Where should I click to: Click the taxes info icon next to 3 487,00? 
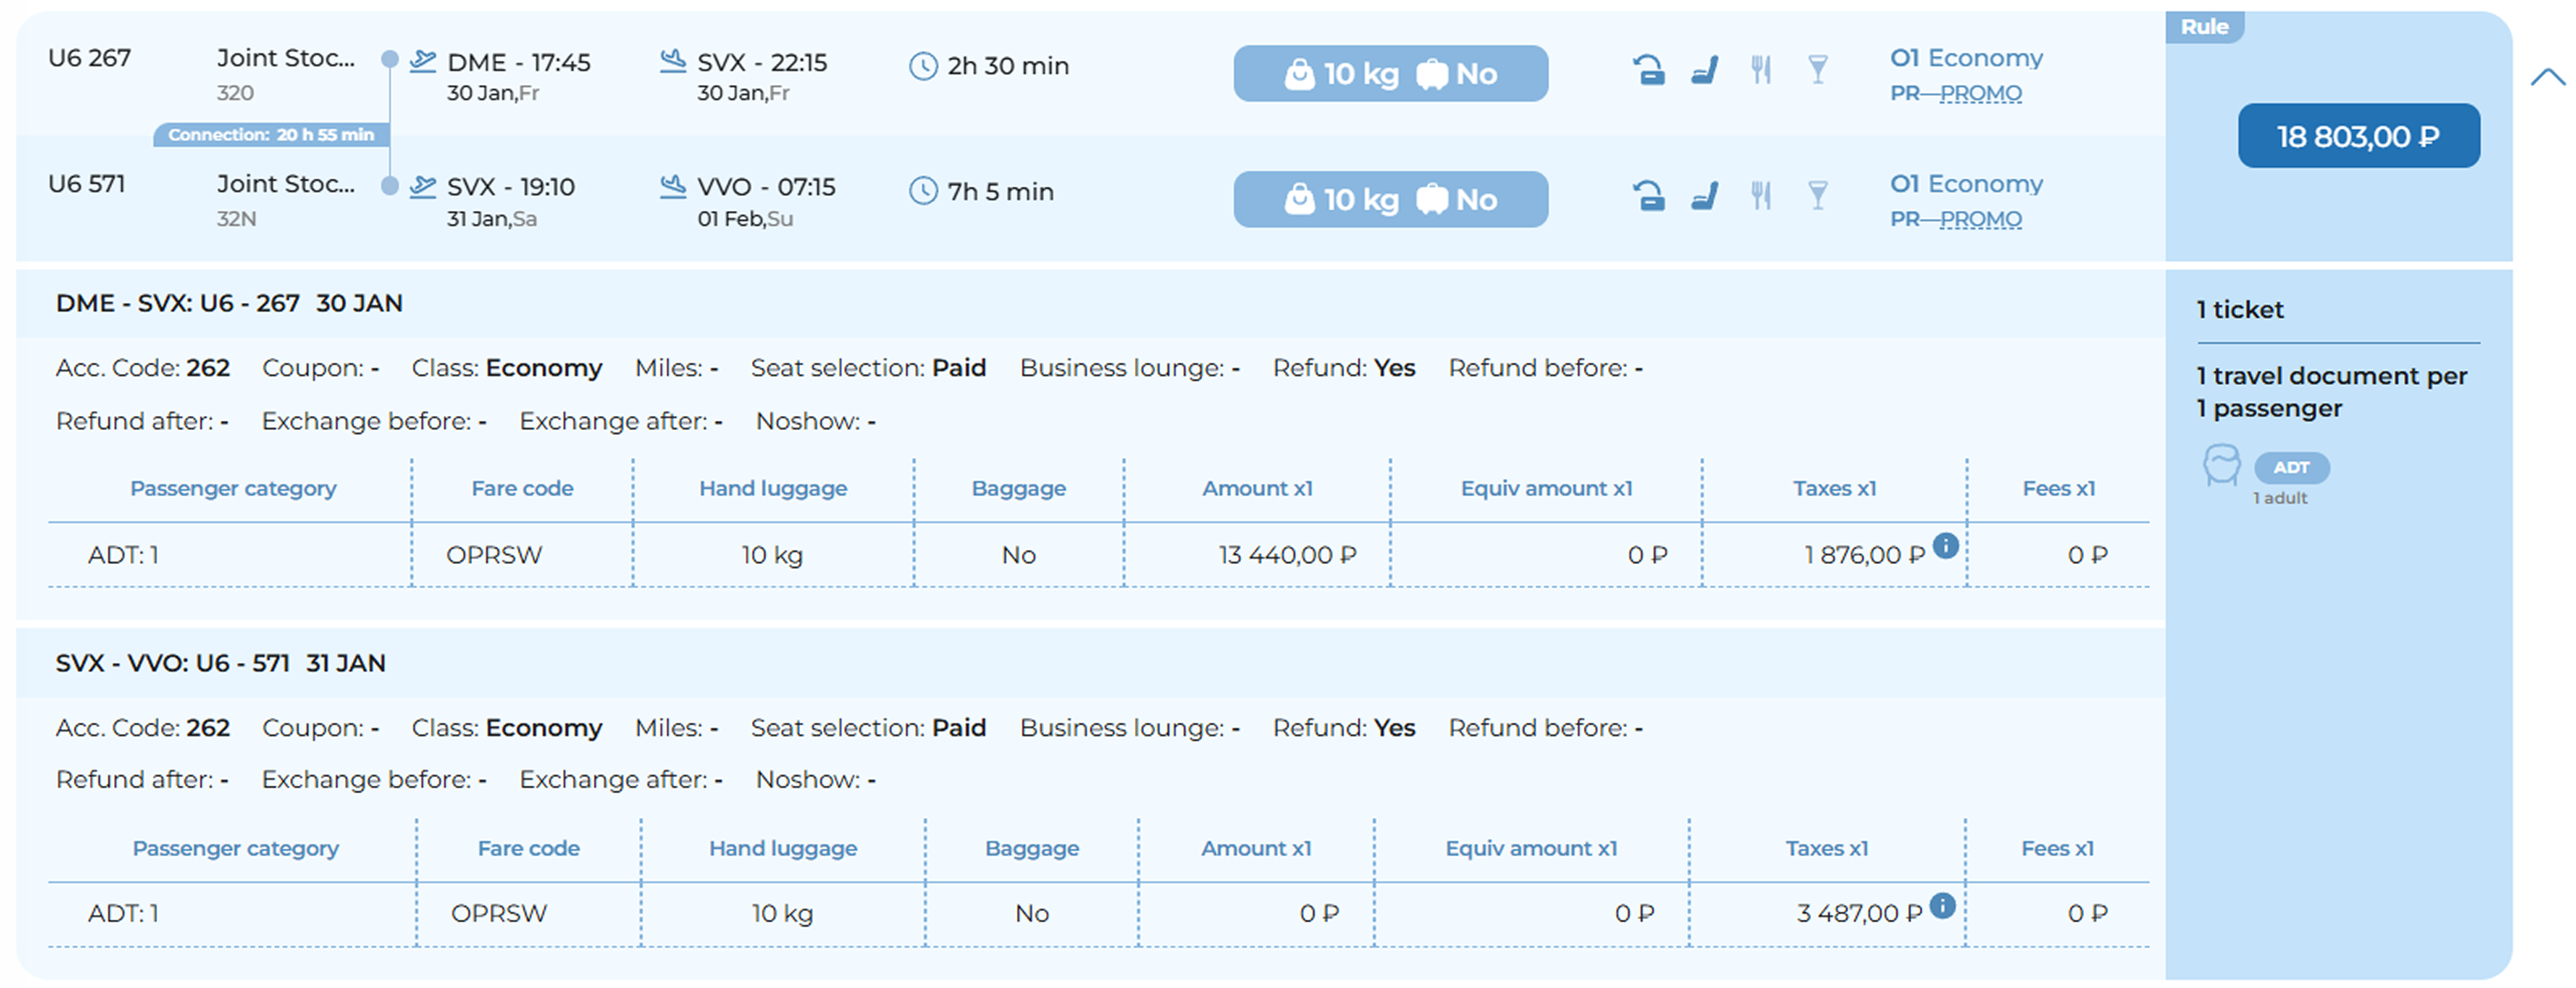pos(1942,906)
